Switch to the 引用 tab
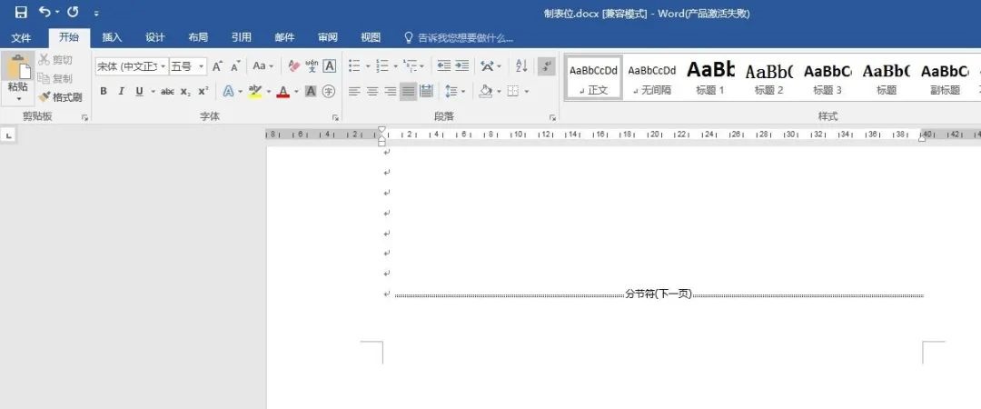981x409 pixels. coord(242,37)
